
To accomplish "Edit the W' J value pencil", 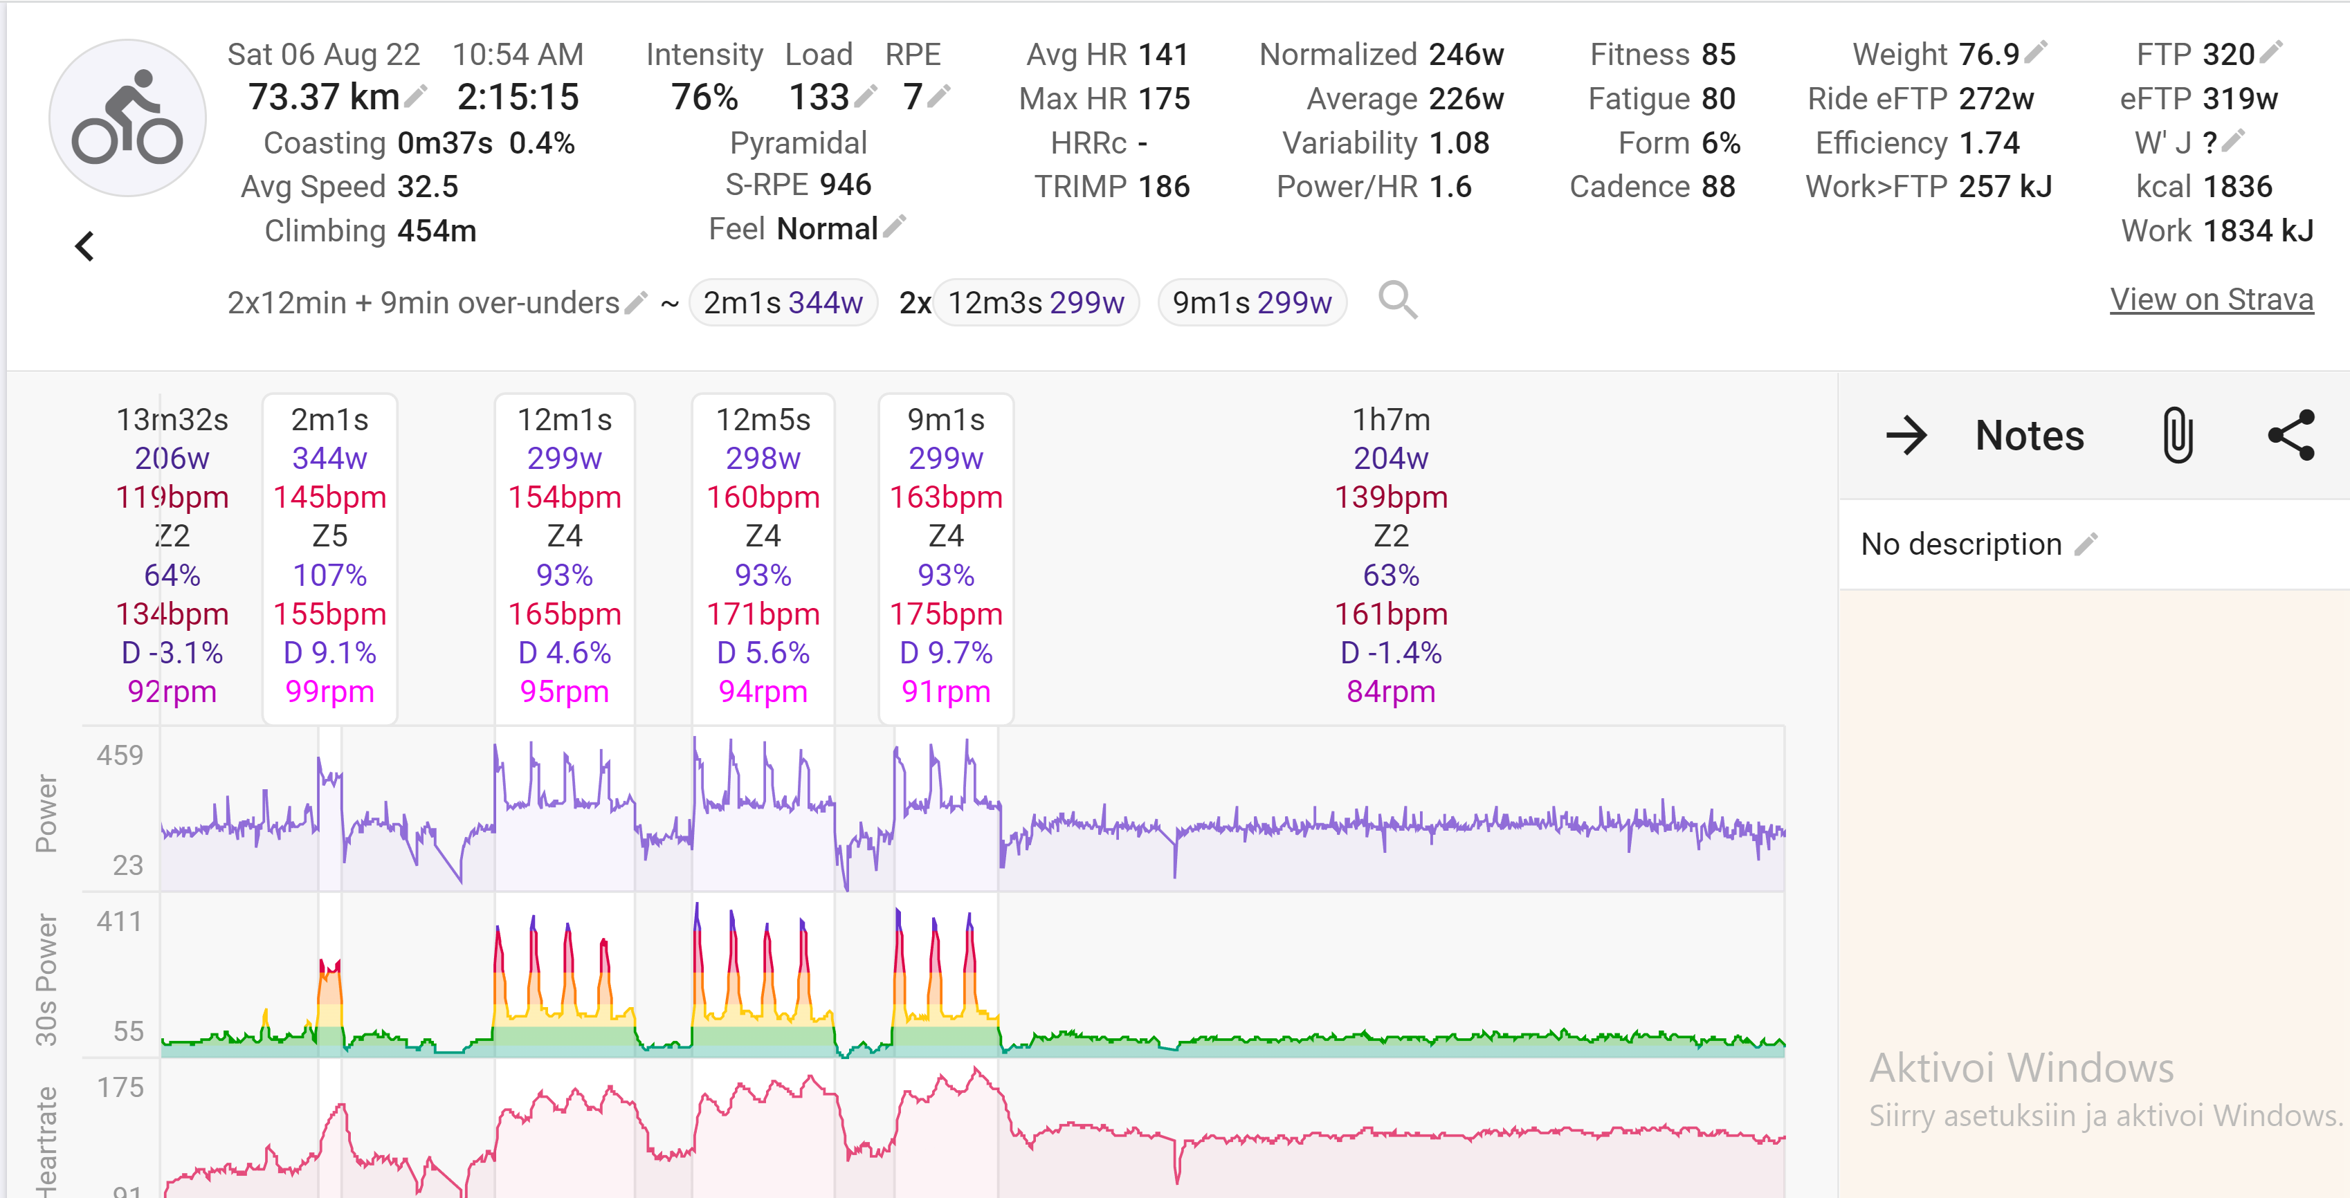I will click(x=2233, y=140).
